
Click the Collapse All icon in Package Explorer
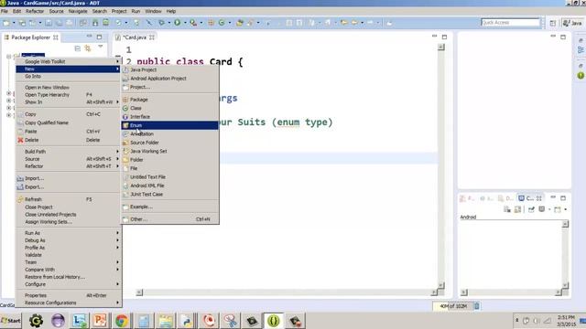tap(77, 48)
